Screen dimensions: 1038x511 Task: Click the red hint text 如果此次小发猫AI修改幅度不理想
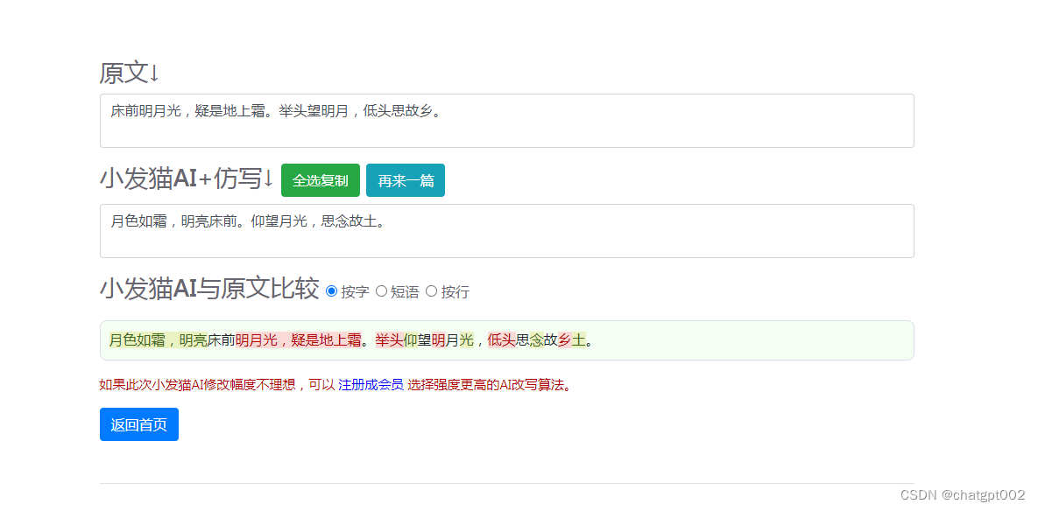tap(197, 385)
